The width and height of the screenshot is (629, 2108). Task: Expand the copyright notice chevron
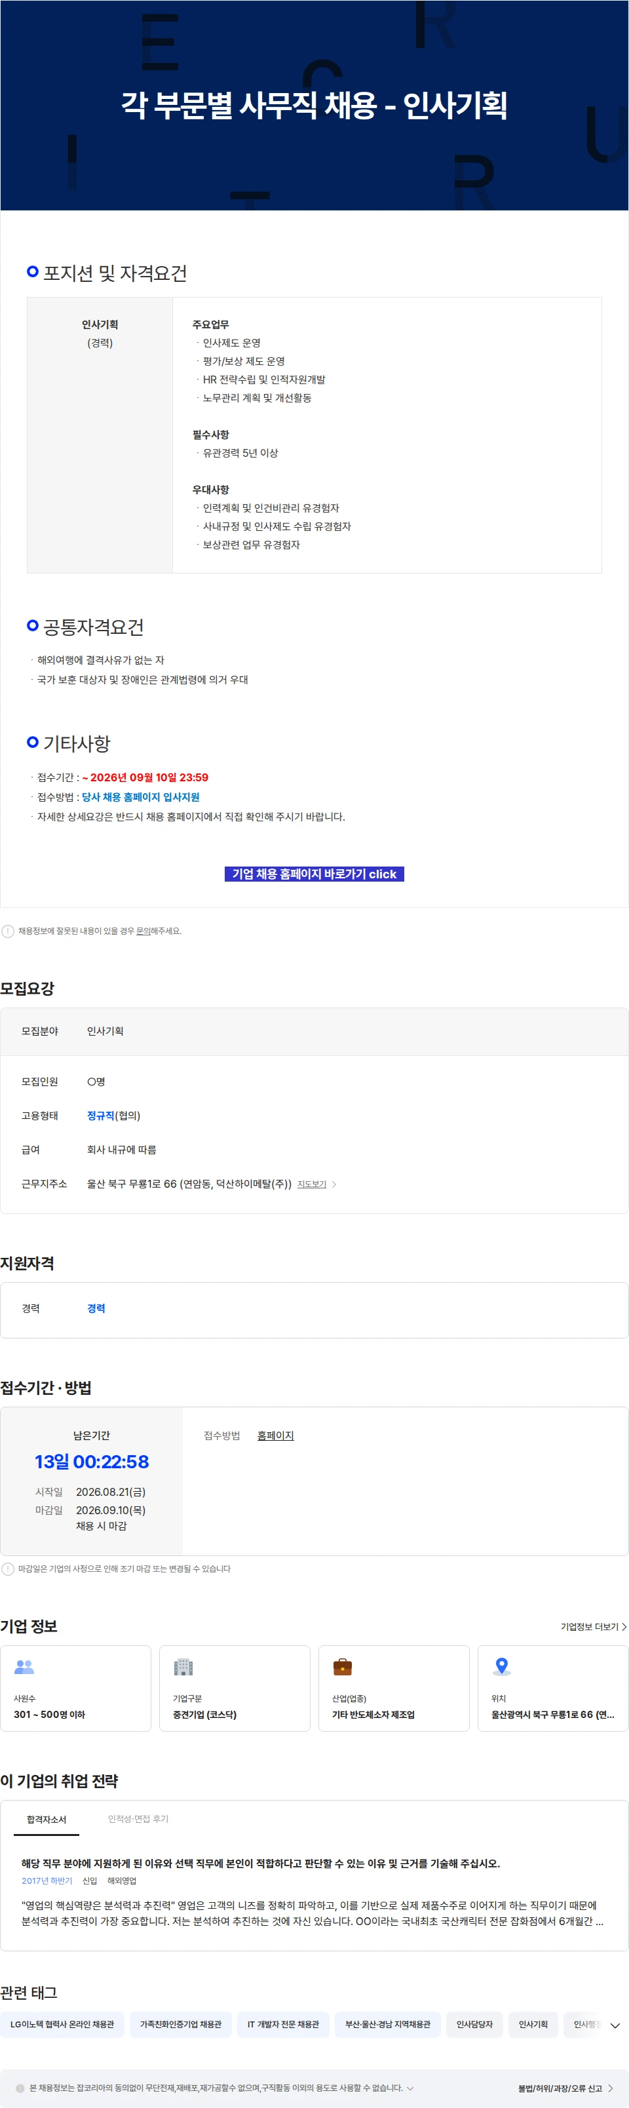pyautogui.click(x=410, y=2088)
